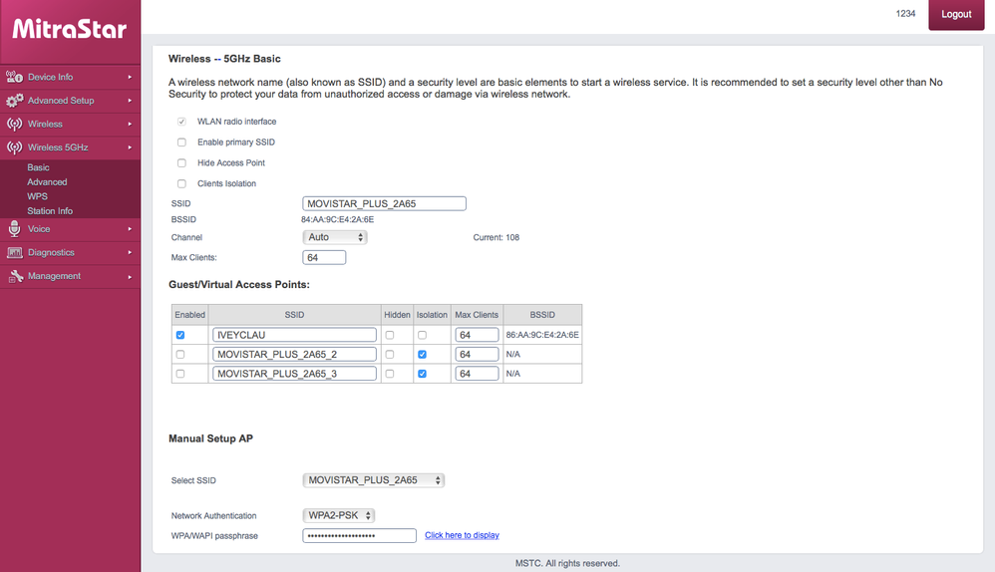Click the Voice microphone icon
This screenshot has width=995, height=572.
pos(14,229)
